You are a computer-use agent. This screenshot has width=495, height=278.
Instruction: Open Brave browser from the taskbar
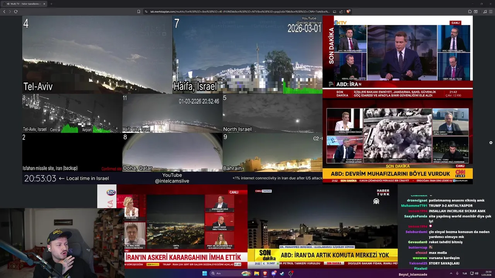[265, 273]
